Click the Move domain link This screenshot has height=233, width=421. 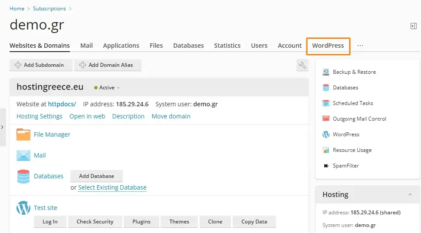(171, 116)
